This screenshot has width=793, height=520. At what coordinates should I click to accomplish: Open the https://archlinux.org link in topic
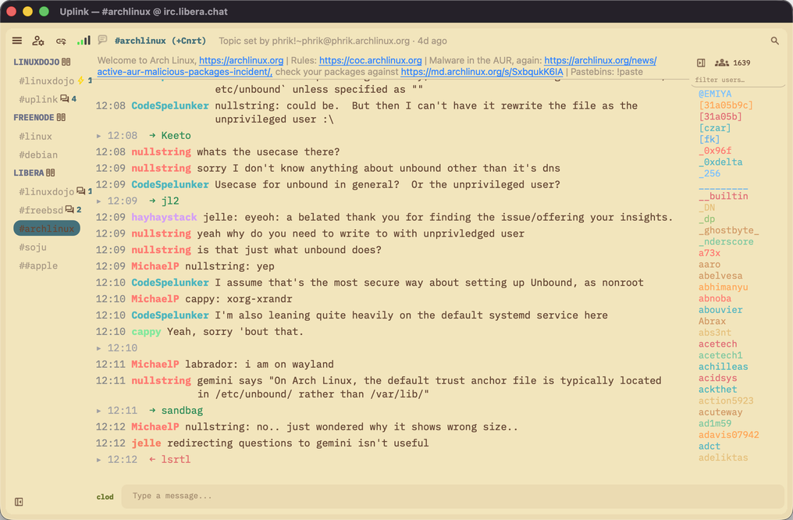[x=241, y=60]
